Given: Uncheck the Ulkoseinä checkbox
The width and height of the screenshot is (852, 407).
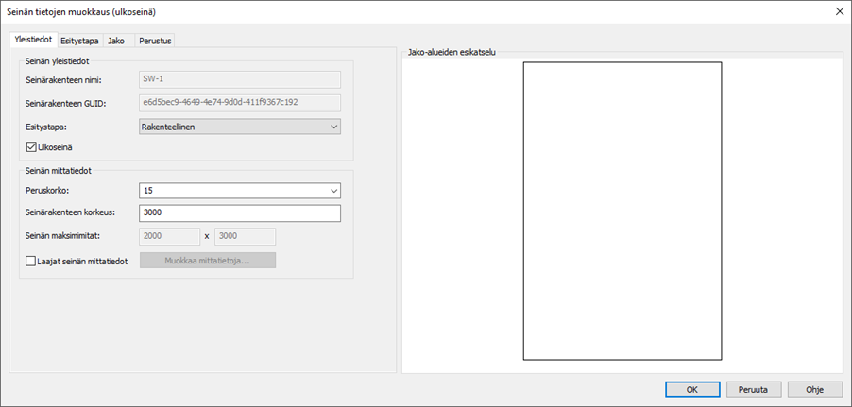Looking at the screenshot, I should pyautogui.click(x=32, y=147).
